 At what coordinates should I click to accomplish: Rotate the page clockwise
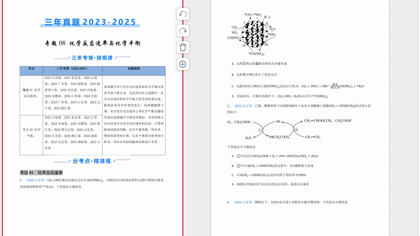tap(182, 31)
